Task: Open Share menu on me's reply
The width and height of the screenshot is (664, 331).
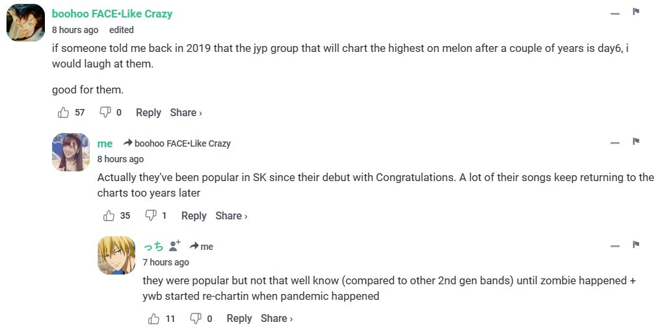Action: coord(231,215)
